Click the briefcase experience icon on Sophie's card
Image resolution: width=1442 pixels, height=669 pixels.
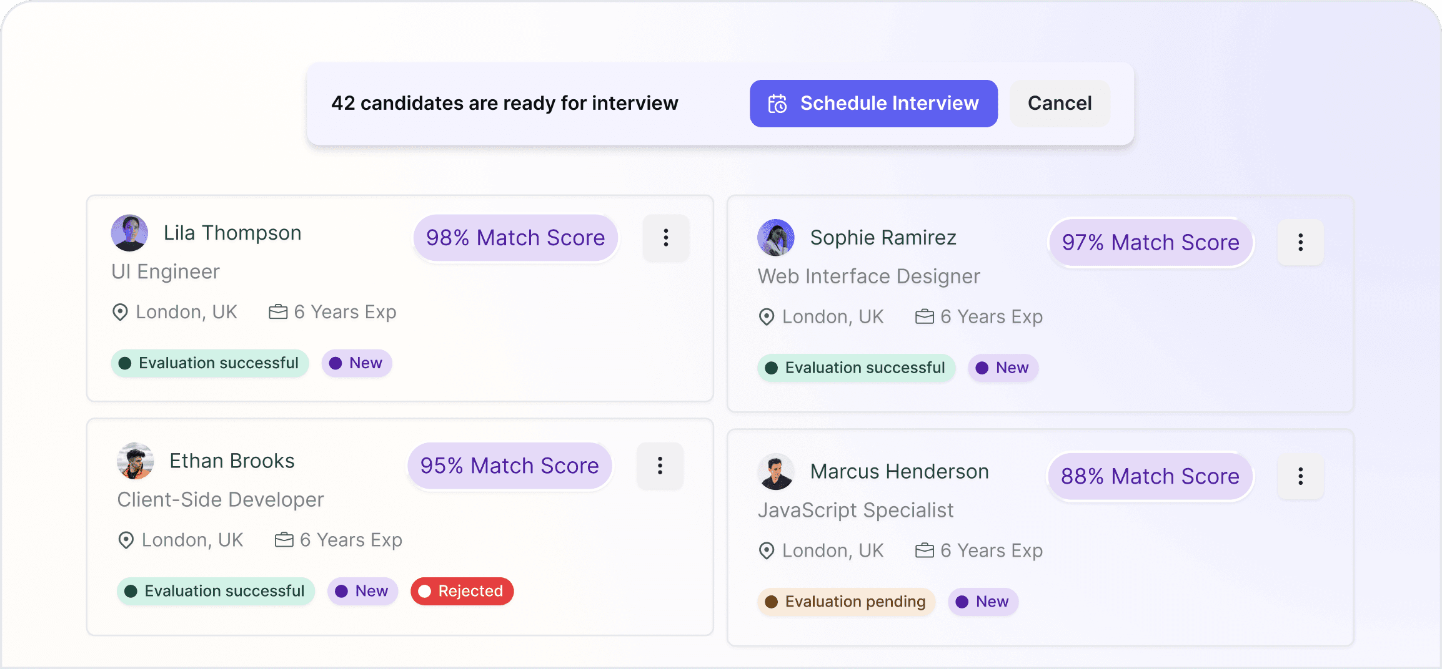click(925, 317)
